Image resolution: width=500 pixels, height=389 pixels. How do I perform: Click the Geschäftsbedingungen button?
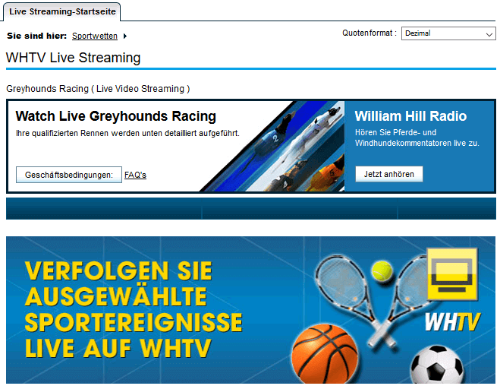(69, 175)
